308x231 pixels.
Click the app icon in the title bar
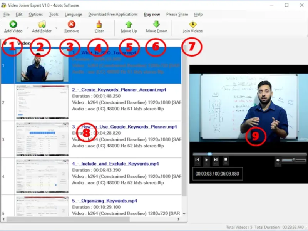tap(4, 5)
